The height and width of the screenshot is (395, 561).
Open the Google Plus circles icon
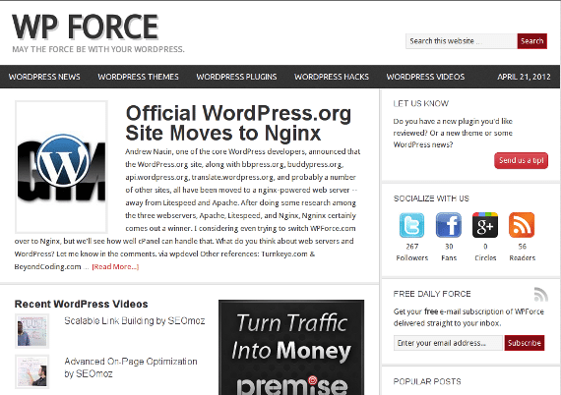485,225
